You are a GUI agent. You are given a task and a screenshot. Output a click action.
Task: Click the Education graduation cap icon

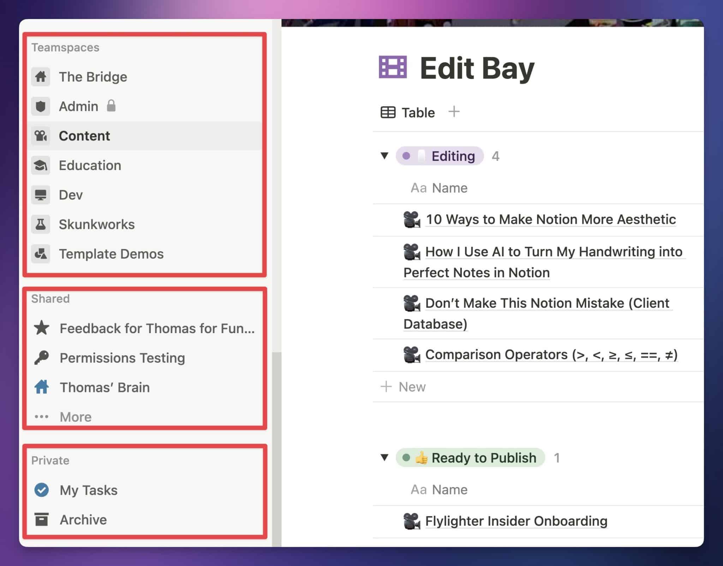(x=41, y=165)
